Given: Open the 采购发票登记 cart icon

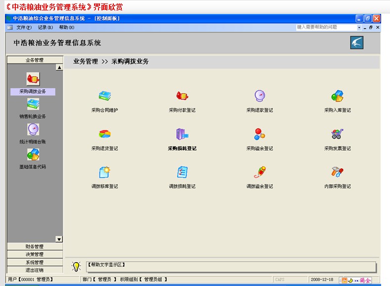Looking at the screenshot, I should (x=338, y=134).
